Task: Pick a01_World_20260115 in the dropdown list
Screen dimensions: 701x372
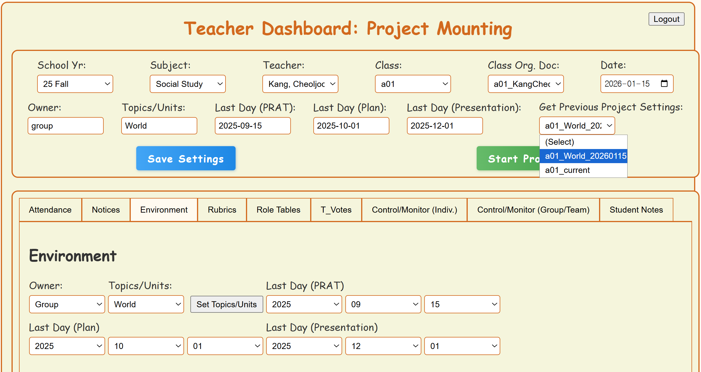Action: pyautogui.click(x=583, y=156)
